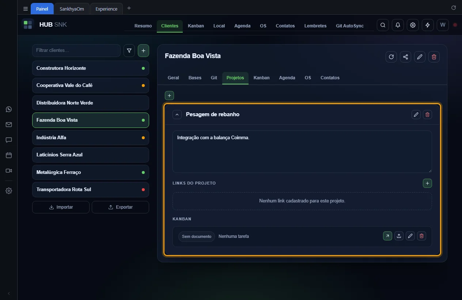Screen dimensions: 462x300
Task: Open the Resumo section in the top navigation
Action: pyautogui.click(x=143, y=26)
